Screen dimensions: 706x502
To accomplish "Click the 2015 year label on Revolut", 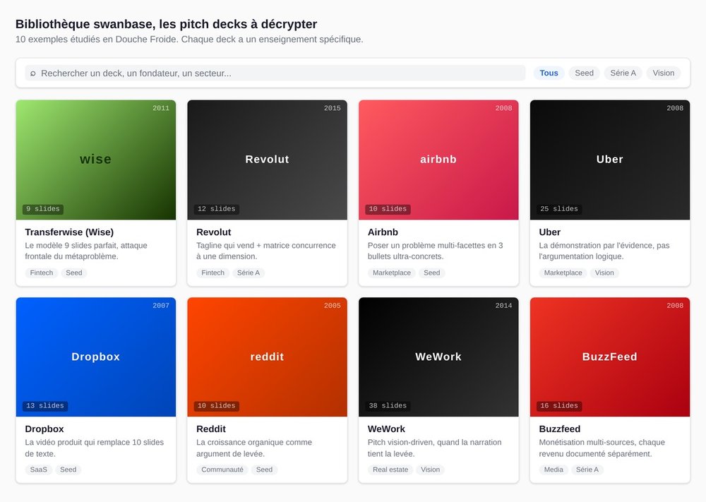I will click(333, 108).
